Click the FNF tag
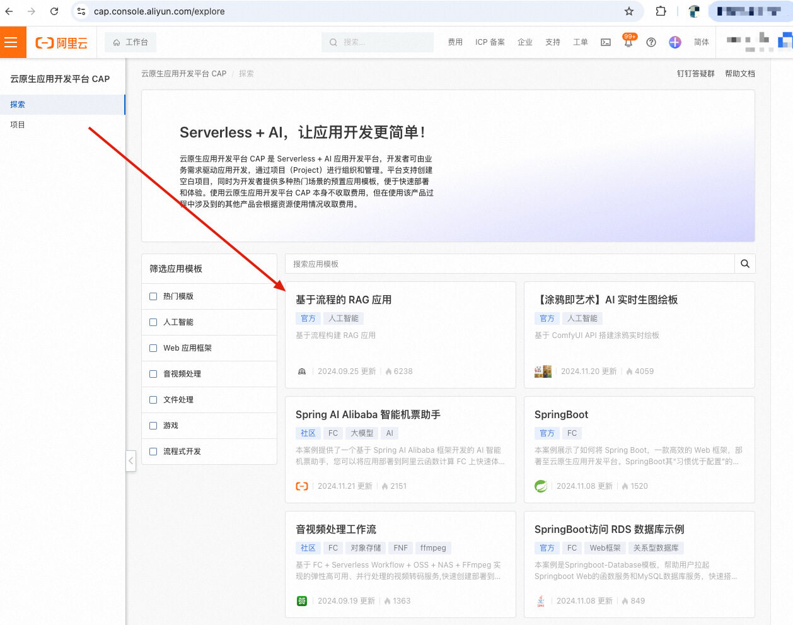The width and height of the screenshot is (793, 625). click(x=401, y=548)
